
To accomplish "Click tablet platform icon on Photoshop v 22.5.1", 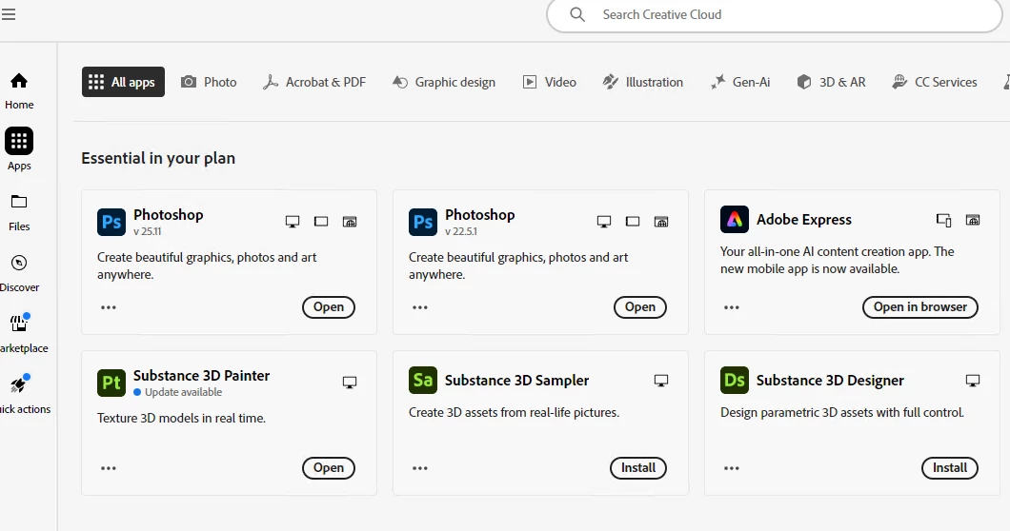I will 633,222.
